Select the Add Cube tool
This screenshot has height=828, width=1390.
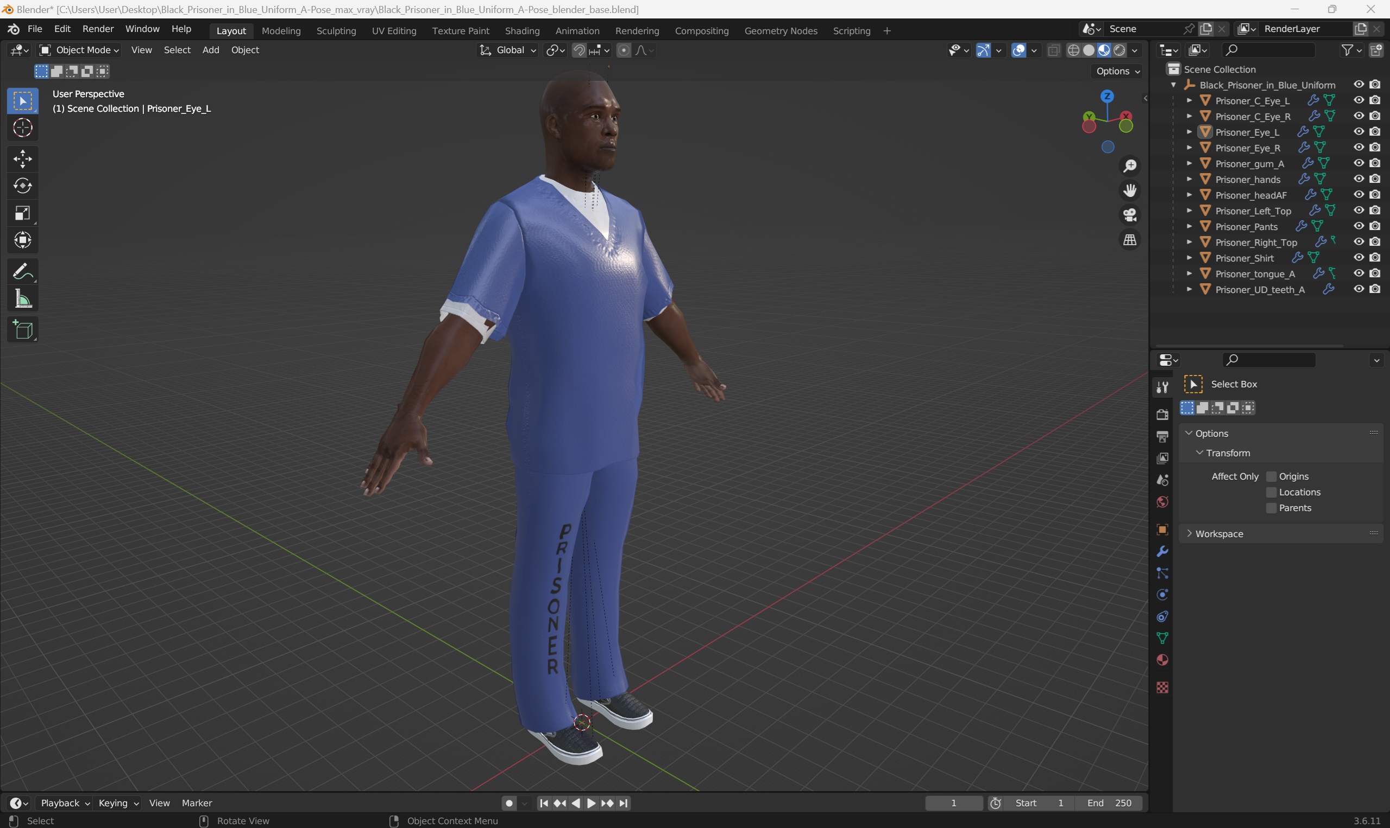tap(23, 330)
